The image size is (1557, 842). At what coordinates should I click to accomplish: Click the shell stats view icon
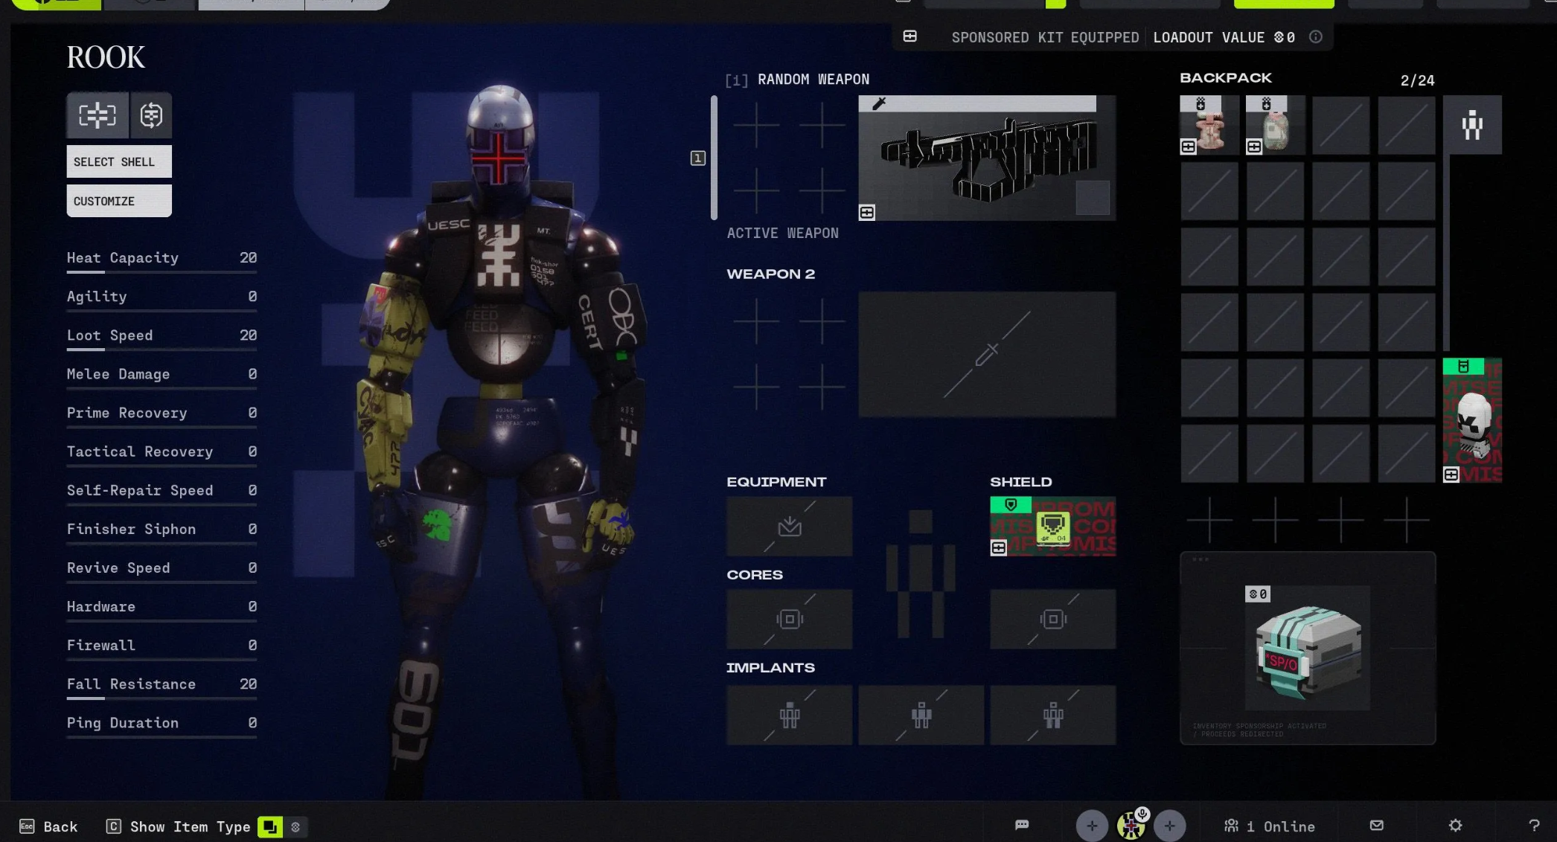point(97,115)
